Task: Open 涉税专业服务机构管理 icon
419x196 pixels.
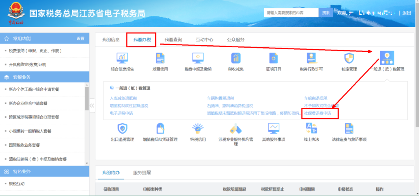Action: pos(236,129)
